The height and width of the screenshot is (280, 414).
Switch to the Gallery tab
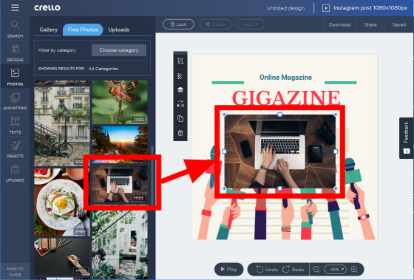[x=48, y=30]
